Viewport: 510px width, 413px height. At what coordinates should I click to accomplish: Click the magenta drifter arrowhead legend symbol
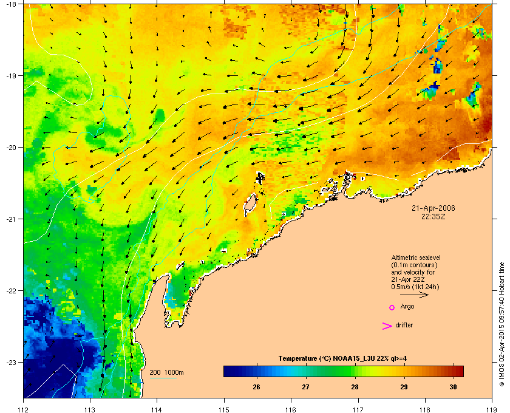click(387, 326)
